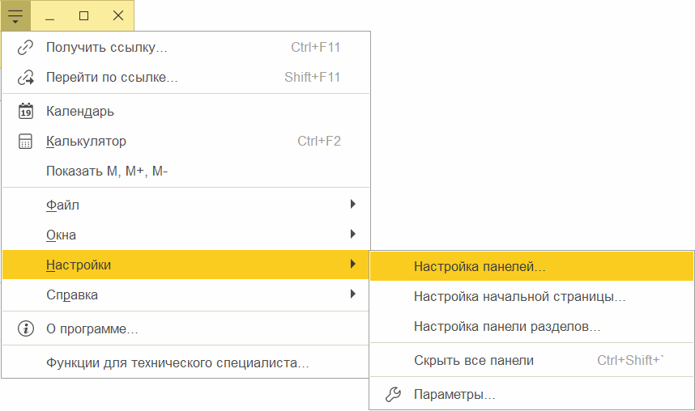
Task: Maximize the application window
Action: (83, 16)
